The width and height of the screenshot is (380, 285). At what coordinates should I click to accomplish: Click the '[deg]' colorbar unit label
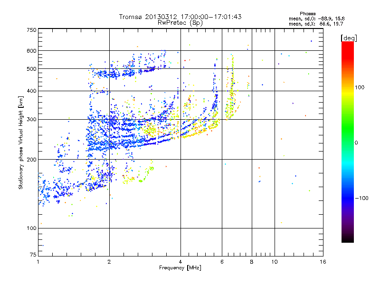pos(349,38)
